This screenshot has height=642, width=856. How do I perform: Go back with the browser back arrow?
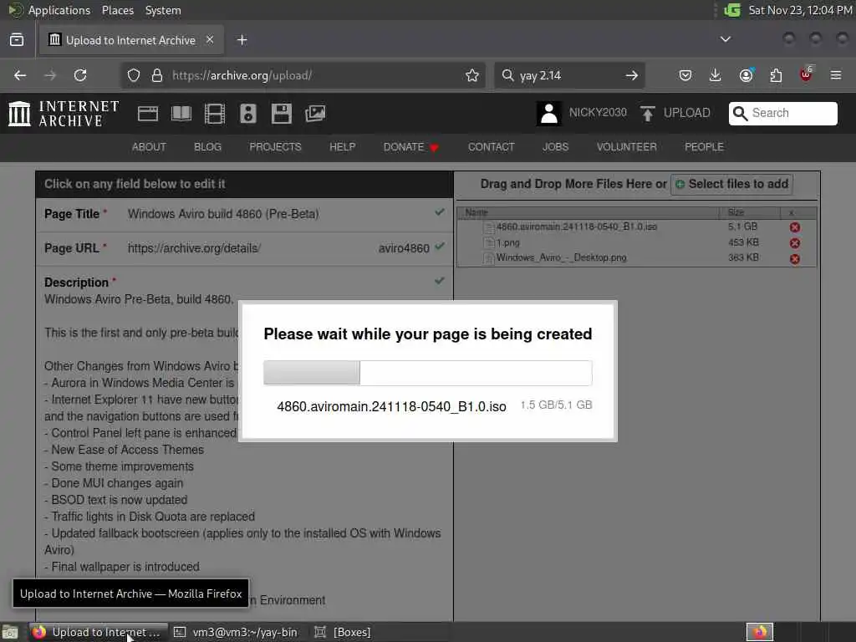coord(20,75)
